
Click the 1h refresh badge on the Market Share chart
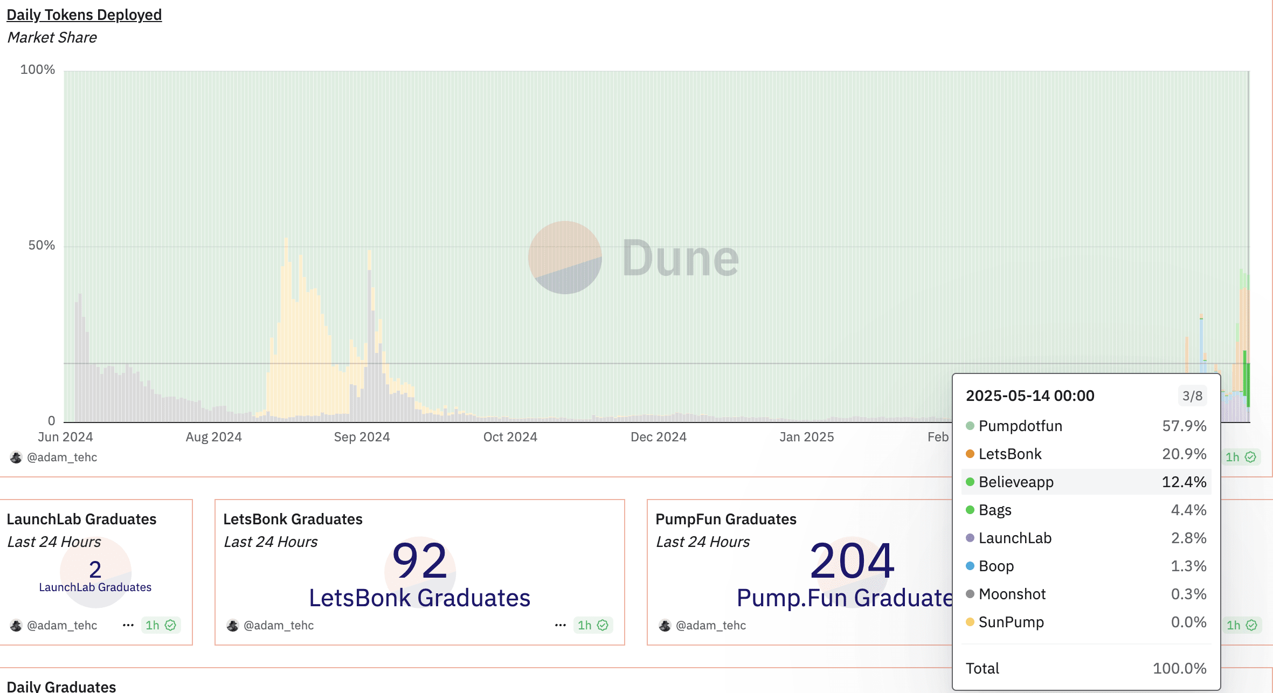pyautogui.click(x=1240, y=457)
